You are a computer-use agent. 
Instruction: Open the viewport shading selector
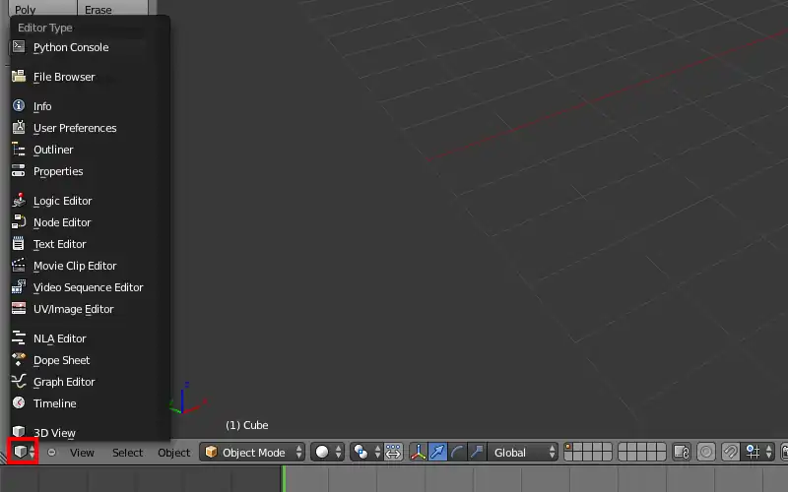(327, 453)
